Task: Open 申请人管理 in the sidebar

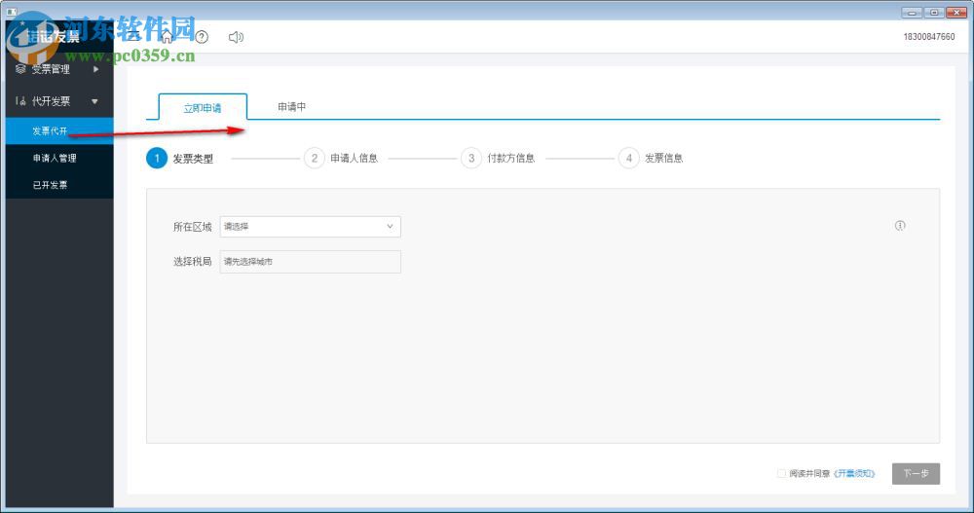Action: click(x=59, y=159)
